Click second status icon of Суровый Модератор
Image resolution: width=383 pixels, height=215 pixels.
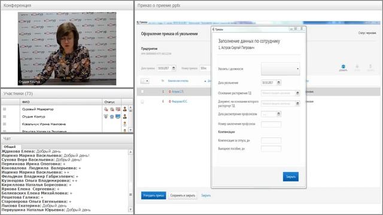[x=112, y=109]
